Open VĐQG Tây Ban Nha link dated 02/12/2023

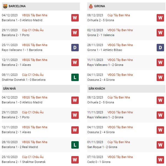click(120, 30)
